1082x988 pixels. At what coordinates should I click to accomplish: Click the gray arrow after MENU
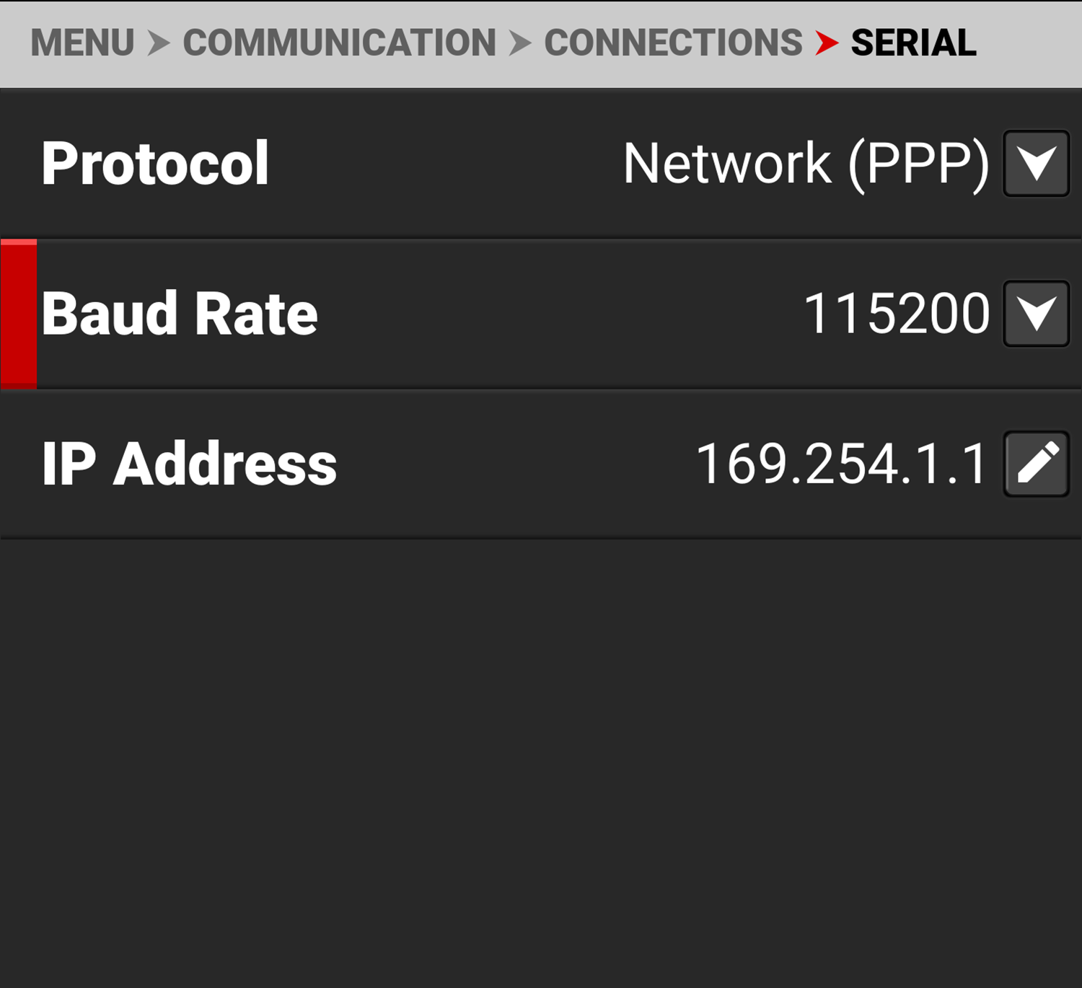point(158,43)
